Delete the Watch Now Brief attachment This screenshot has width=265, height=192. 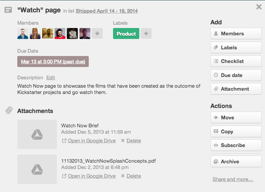(x=133, y=141)
